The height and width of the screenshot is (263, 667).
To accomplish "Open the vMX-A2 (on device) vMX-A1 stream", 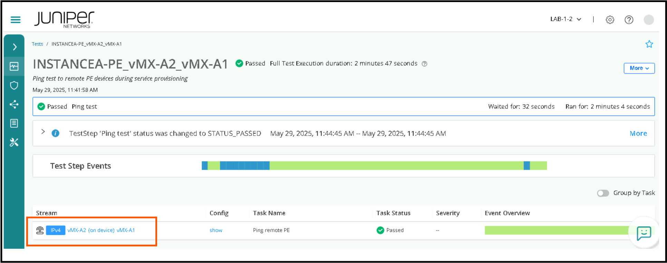I will click(101, 230).
